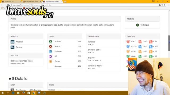170x95 pixels.
Task: Click the orange crystal icon beside ×520
Action: 128,51
